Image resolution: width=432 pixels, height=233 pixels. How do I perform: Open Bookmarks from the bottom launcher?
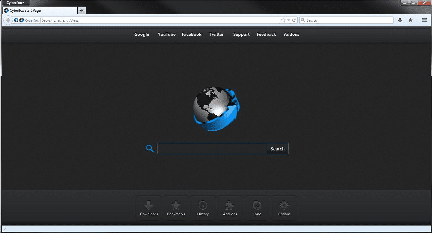[176, 208]
